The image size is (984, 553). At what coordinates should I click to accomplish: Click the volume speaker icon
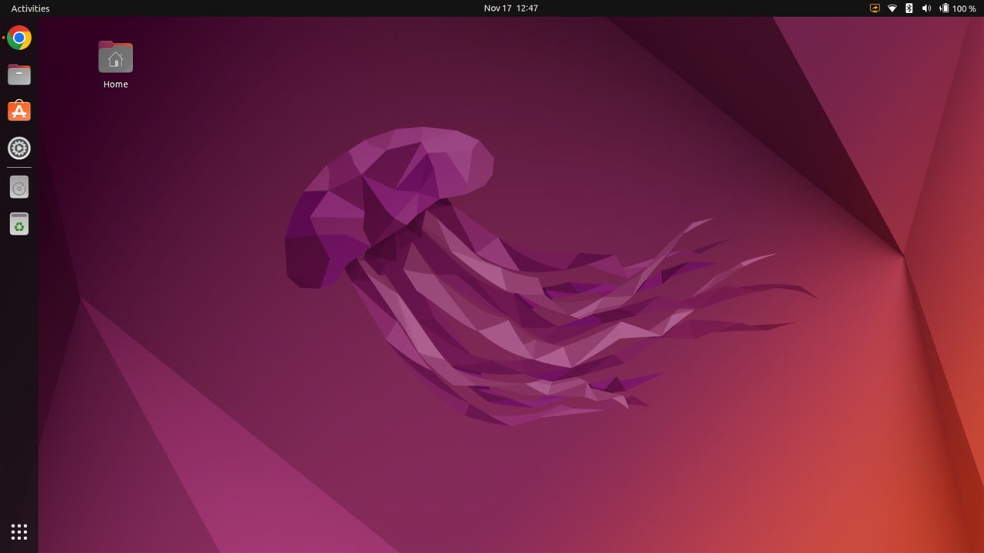click(926, 8)
